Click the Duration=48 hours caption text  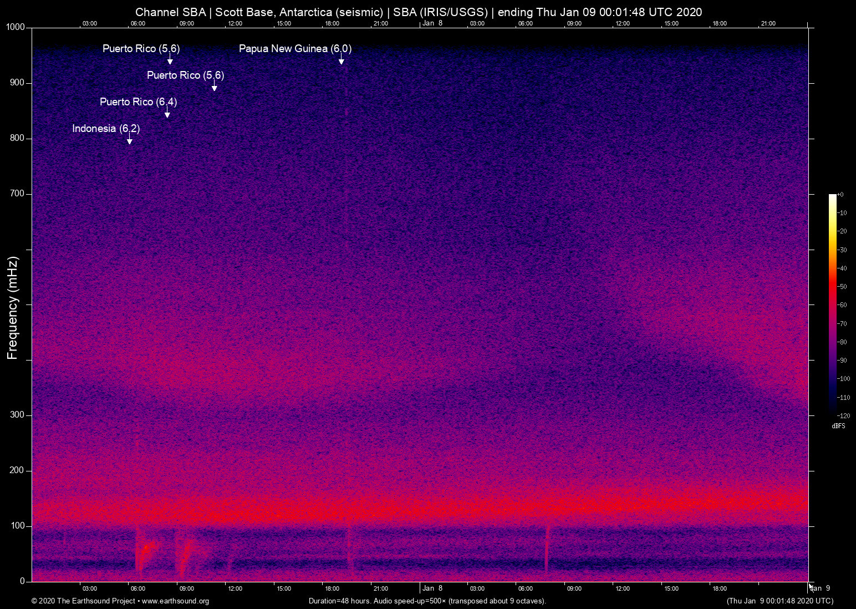[x=427, y=601]
